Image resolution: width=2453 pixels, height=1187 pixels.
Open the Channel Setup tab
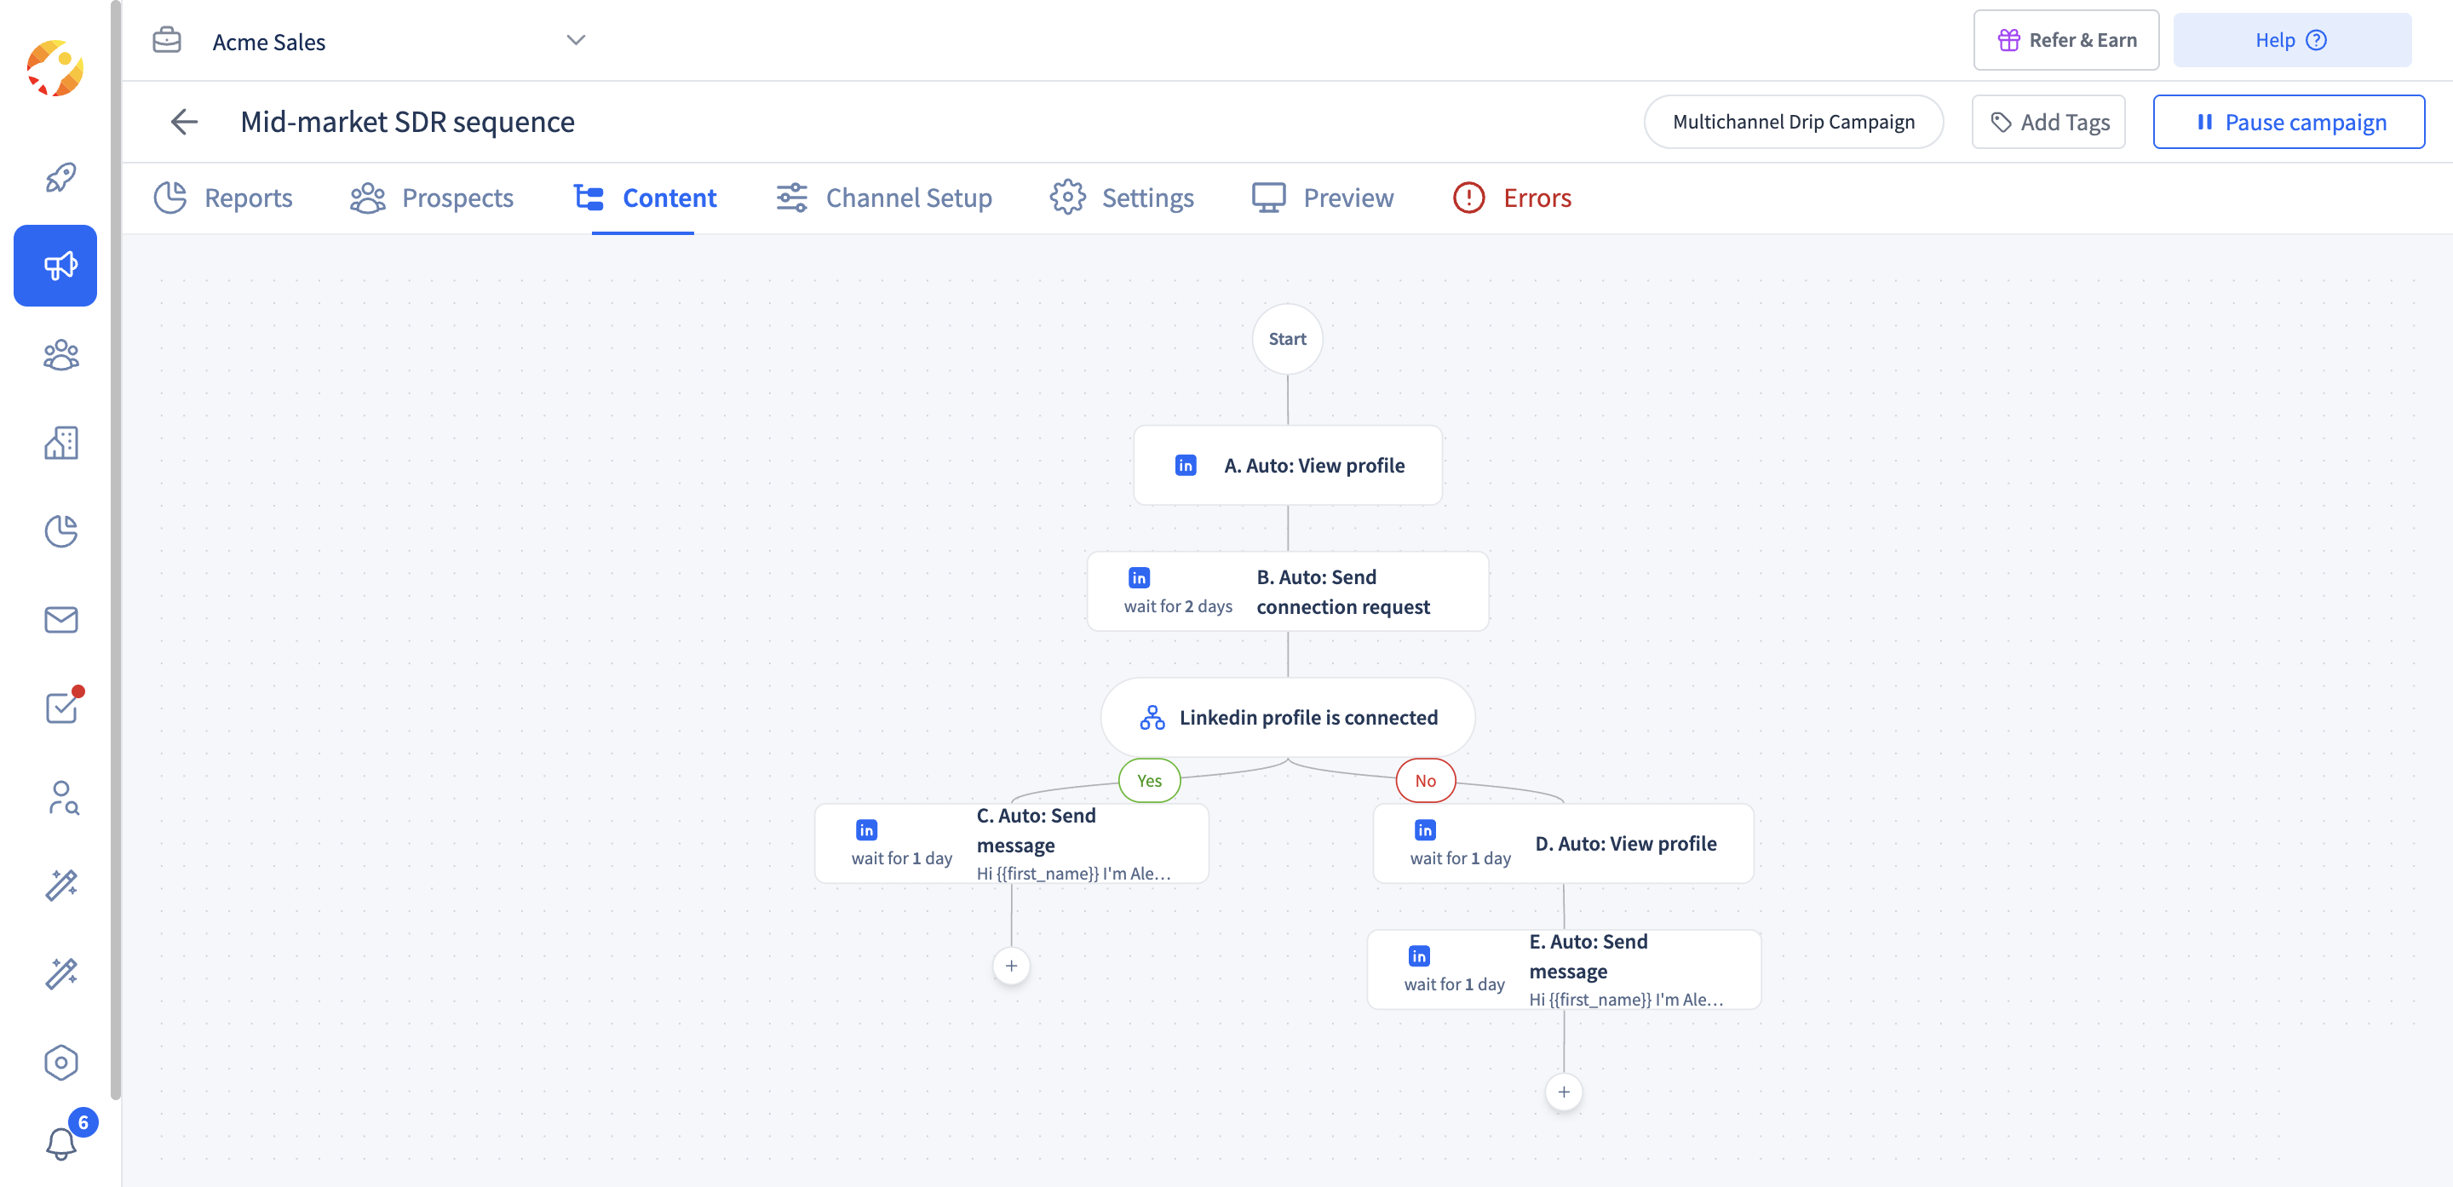click(884, 198)
